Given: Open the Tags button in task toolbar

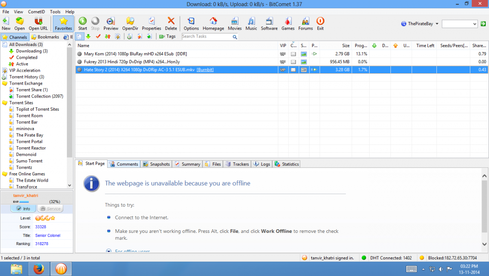Looking at the screenshot, I should 167,37.
